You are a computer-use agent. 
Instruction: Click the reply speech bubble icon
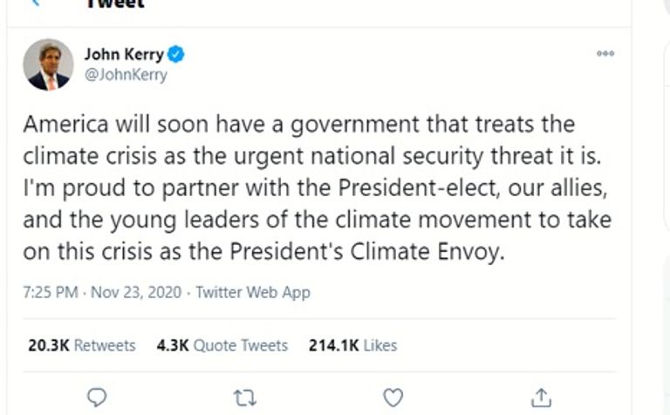coord(98,398)
